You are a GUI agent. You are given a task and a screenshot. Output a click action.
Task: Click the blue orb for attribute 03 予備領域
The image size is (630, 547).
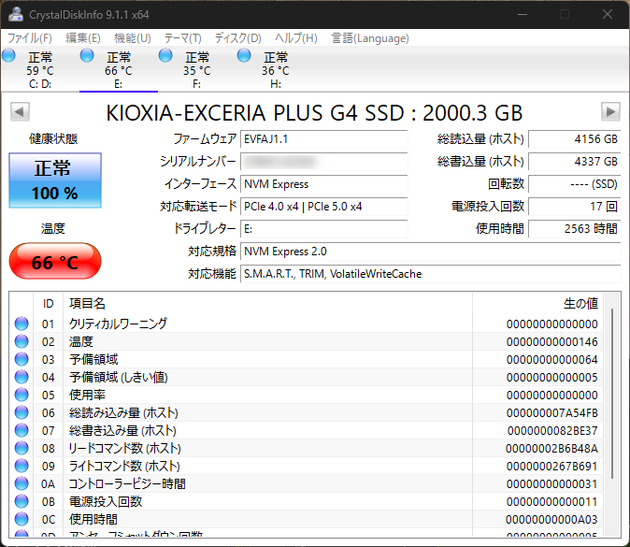tap(21, 359)
